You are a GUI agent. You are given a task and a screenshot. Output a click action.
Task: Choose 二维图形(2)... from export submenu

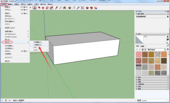tap(38, 45)
